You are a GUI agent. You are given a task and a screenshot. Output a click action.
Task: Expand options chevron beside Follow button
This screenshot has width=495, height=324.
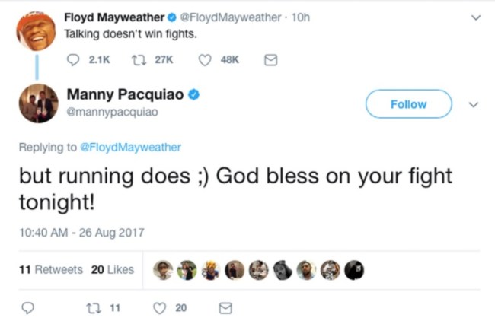tap(473, 104)
